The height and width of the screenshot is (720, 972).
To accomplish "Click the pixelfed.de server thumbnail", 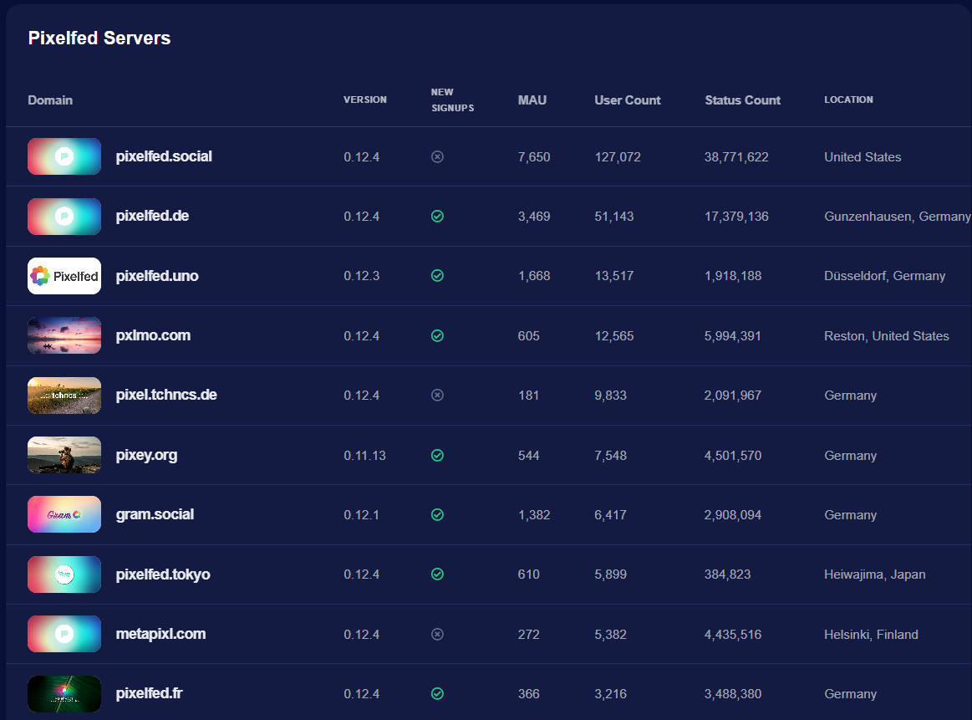I will click(64, 217).
